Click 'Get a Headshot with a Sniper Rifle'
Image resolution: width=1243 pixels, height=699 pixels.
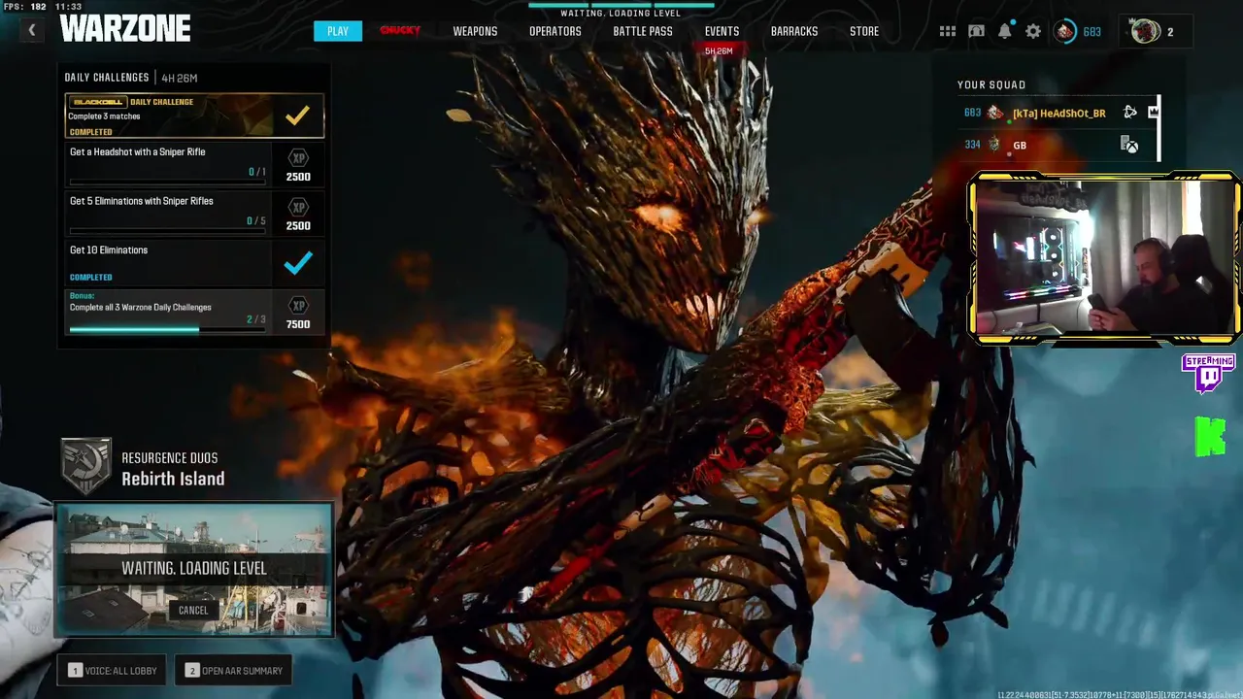137,152
